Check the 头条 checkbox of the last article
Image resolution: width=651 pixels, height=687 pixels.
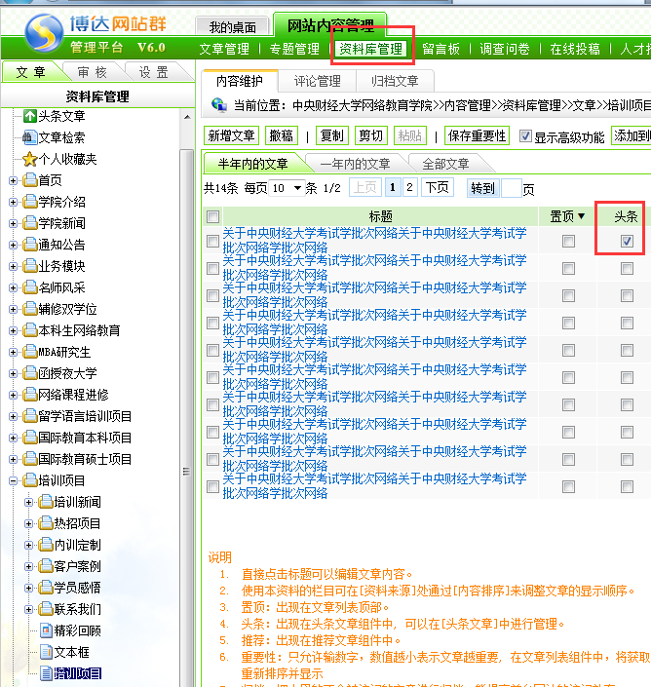627,486
